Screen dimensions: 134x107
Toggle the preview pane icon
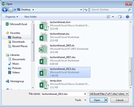[x=120, y=17]
